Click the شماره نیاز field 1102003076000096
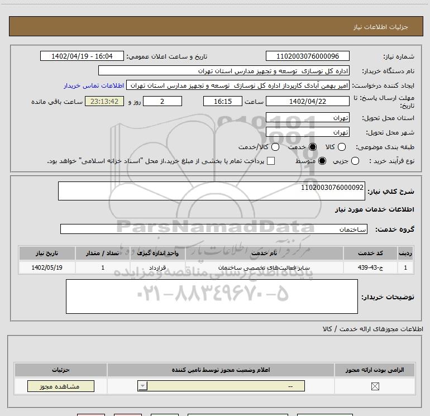430x416 pixels. click(307, 56)
